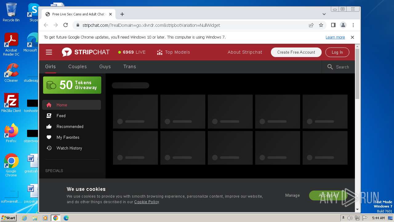Screen dimensions: 394x222
Task: Open the 50 Tokens Giveaway banner
Action: (72, 85)
